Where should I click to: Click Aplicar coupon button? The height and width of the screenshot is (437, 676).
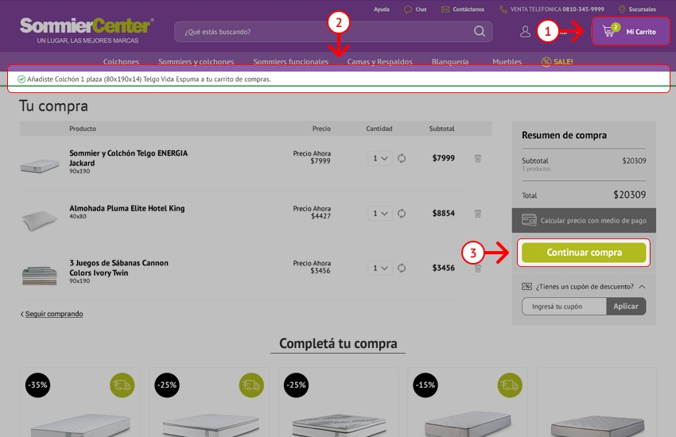pyautogui.click(x=626, y=306)
